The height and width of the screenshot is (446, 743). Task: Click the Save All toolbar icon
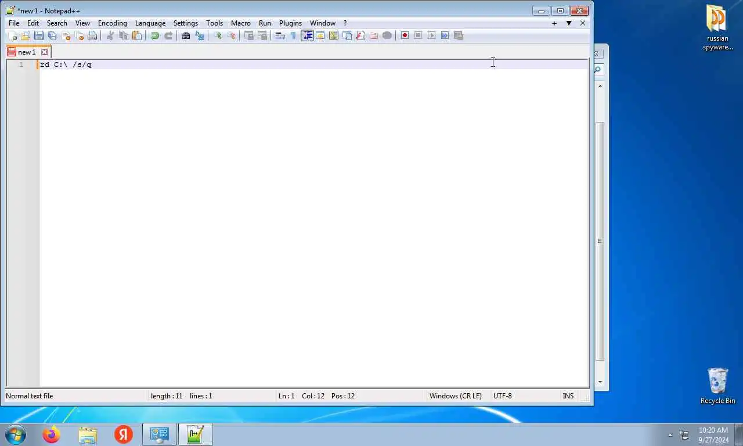52,35
